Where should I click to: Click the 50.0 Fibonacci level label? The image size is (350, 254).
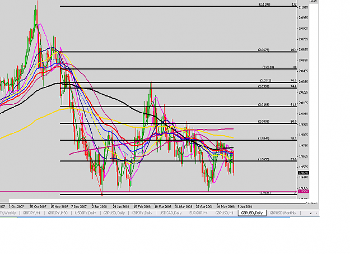click(293, 122)
